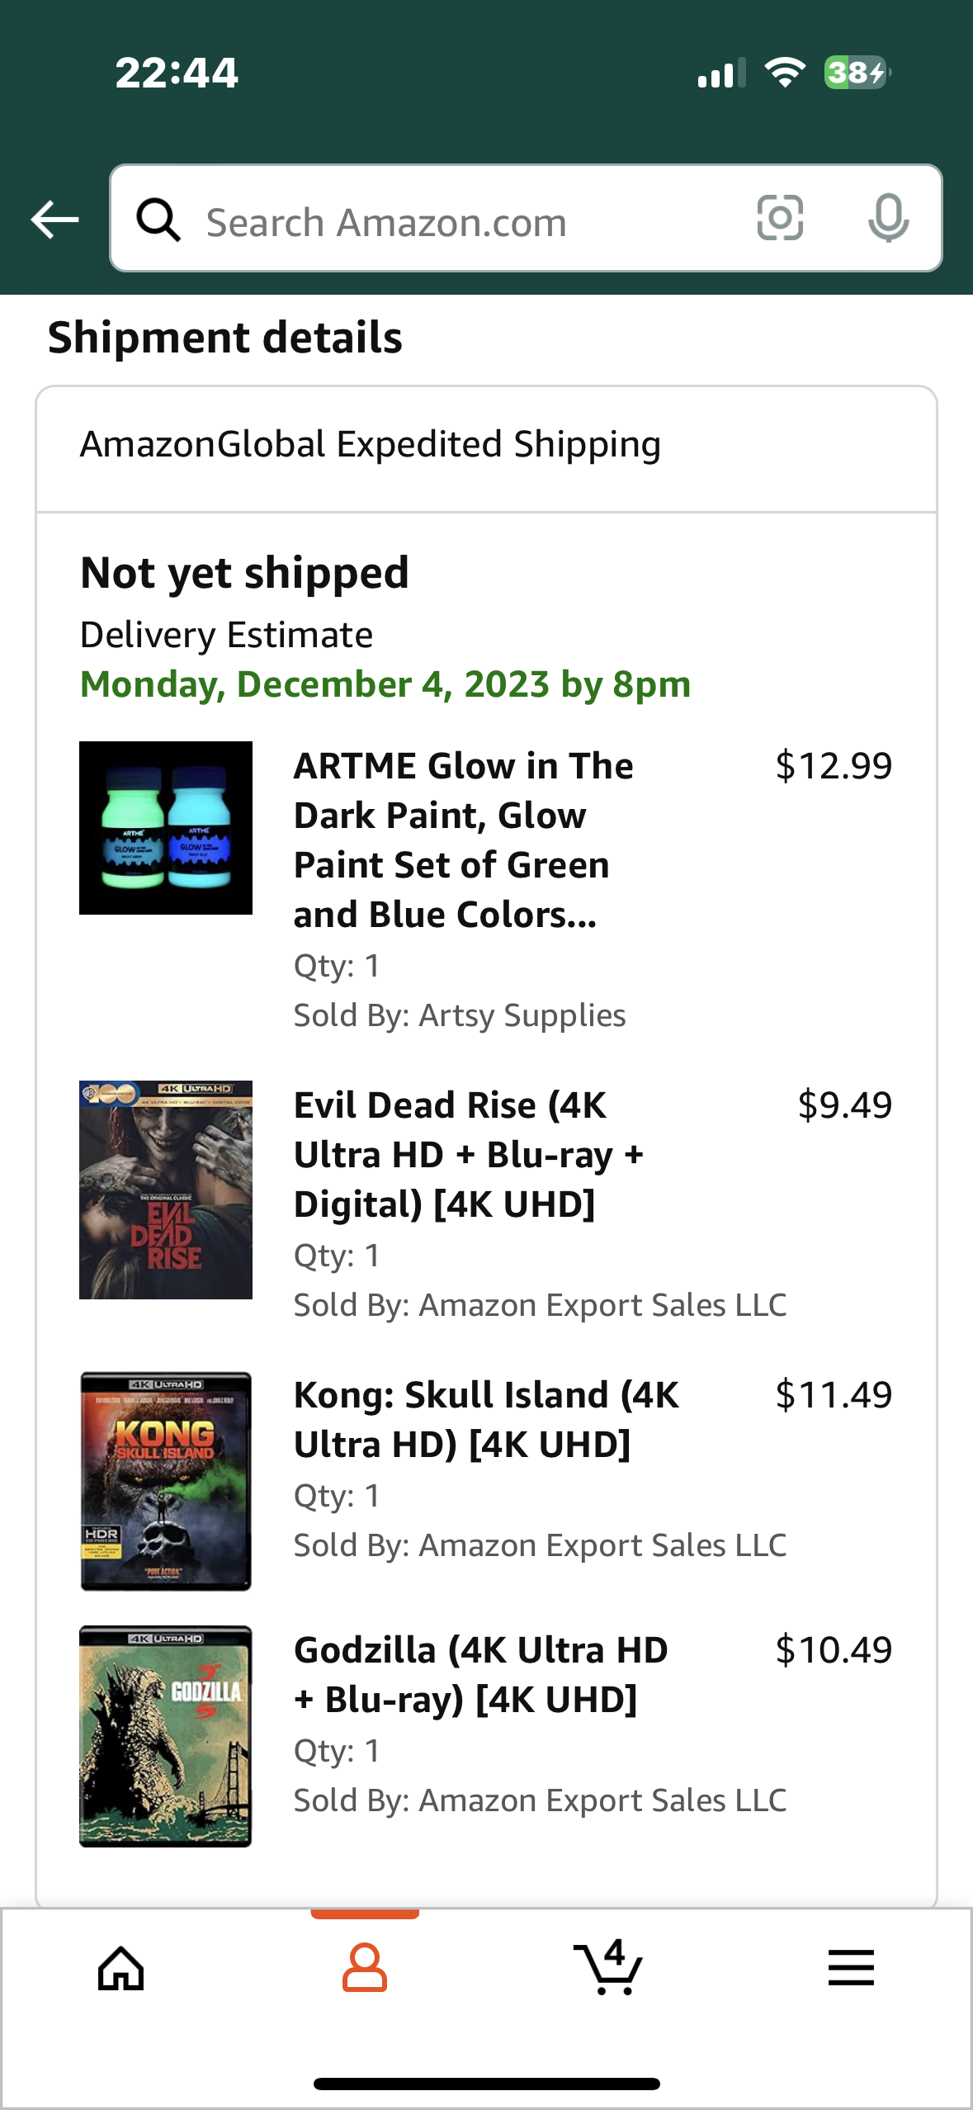Tap the Search Amazon.com field
Viewport: 973px width, 2110px height.
[x=462, y=222]
